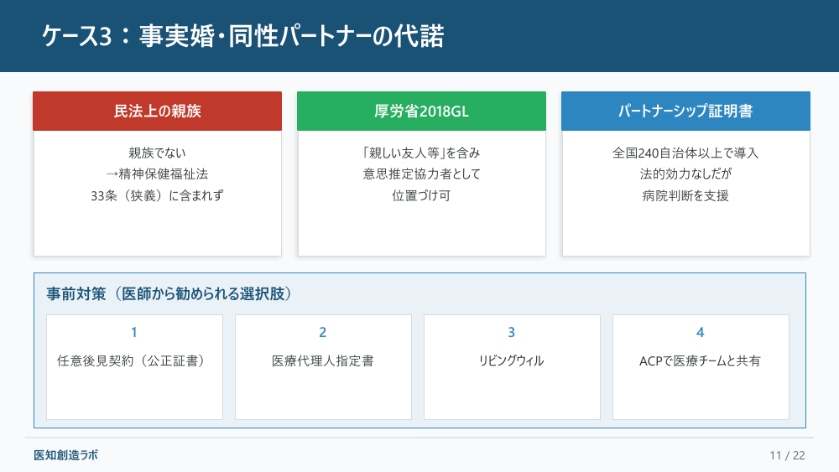The width and height of the screenshot is (839, 472).
Task: Click the text '医療代理人指定書'
Action: click(x=323, y=360)
